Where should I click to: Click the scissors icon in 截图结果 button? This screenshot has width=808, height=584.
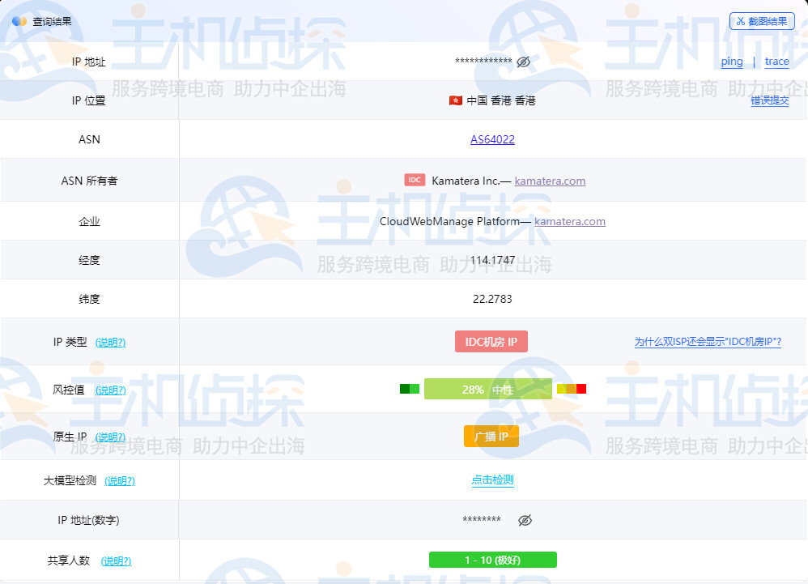(742, 21)
